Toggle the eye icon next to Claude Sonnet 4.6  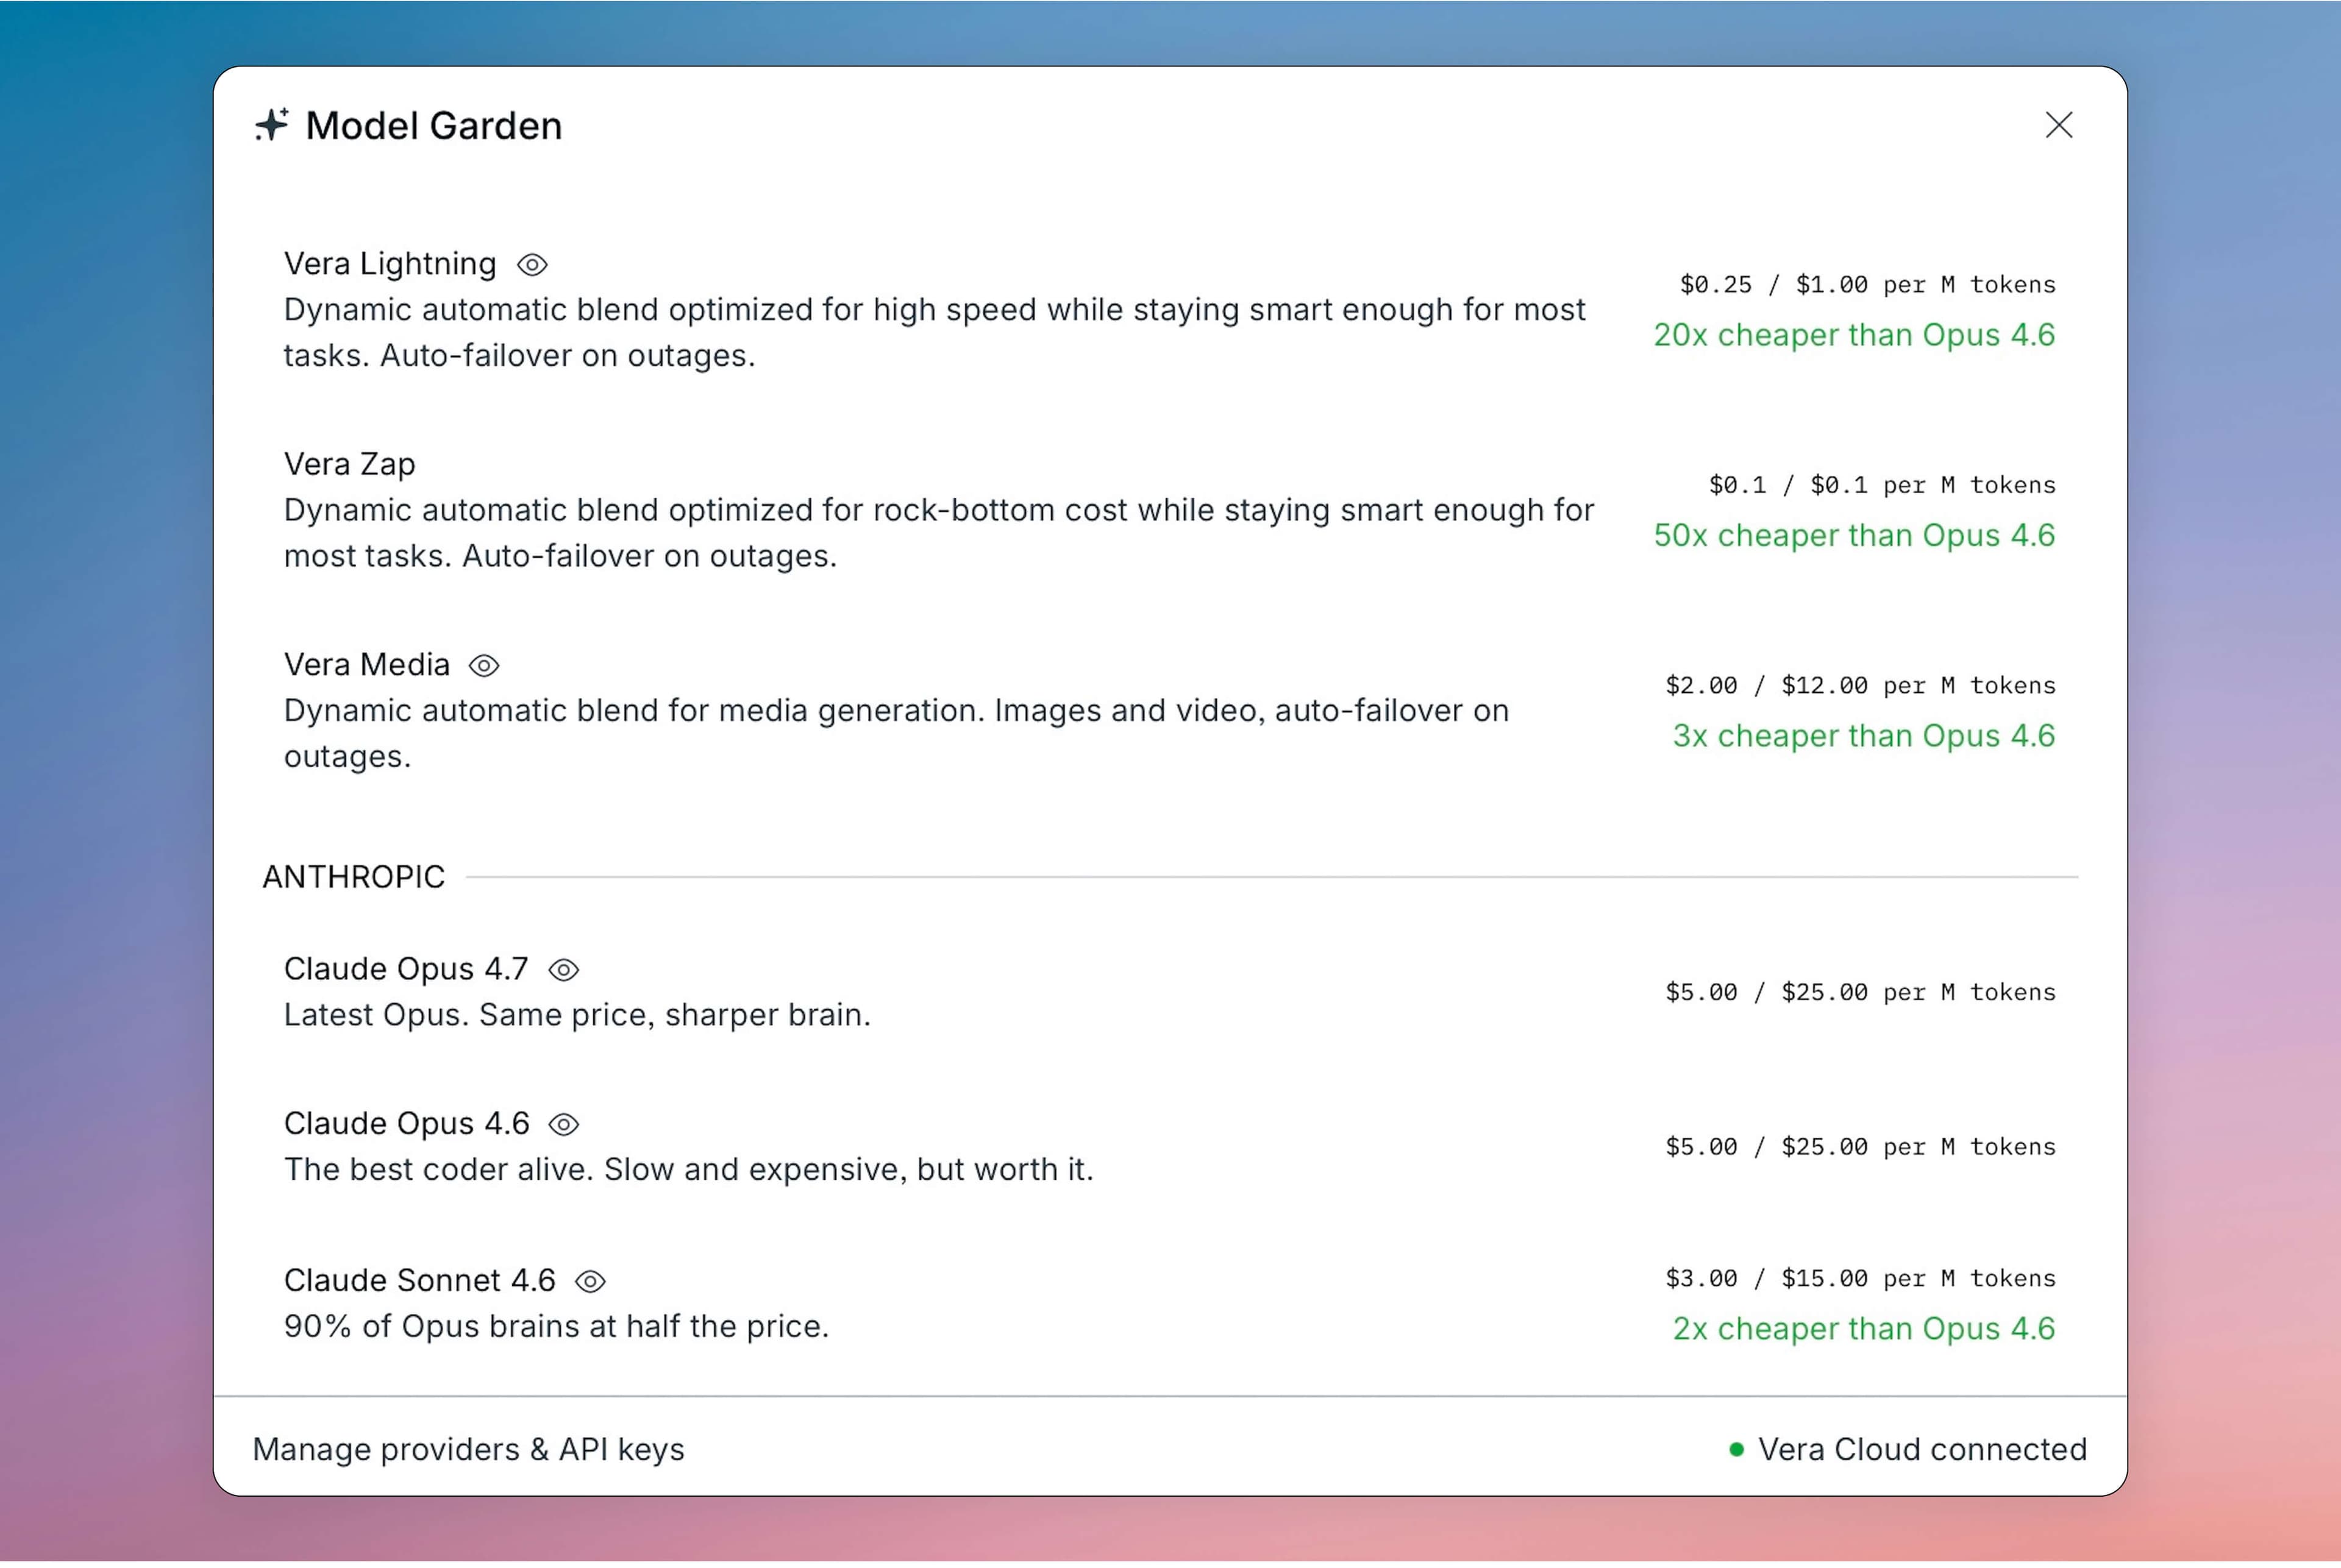(x=590, y=1282)
